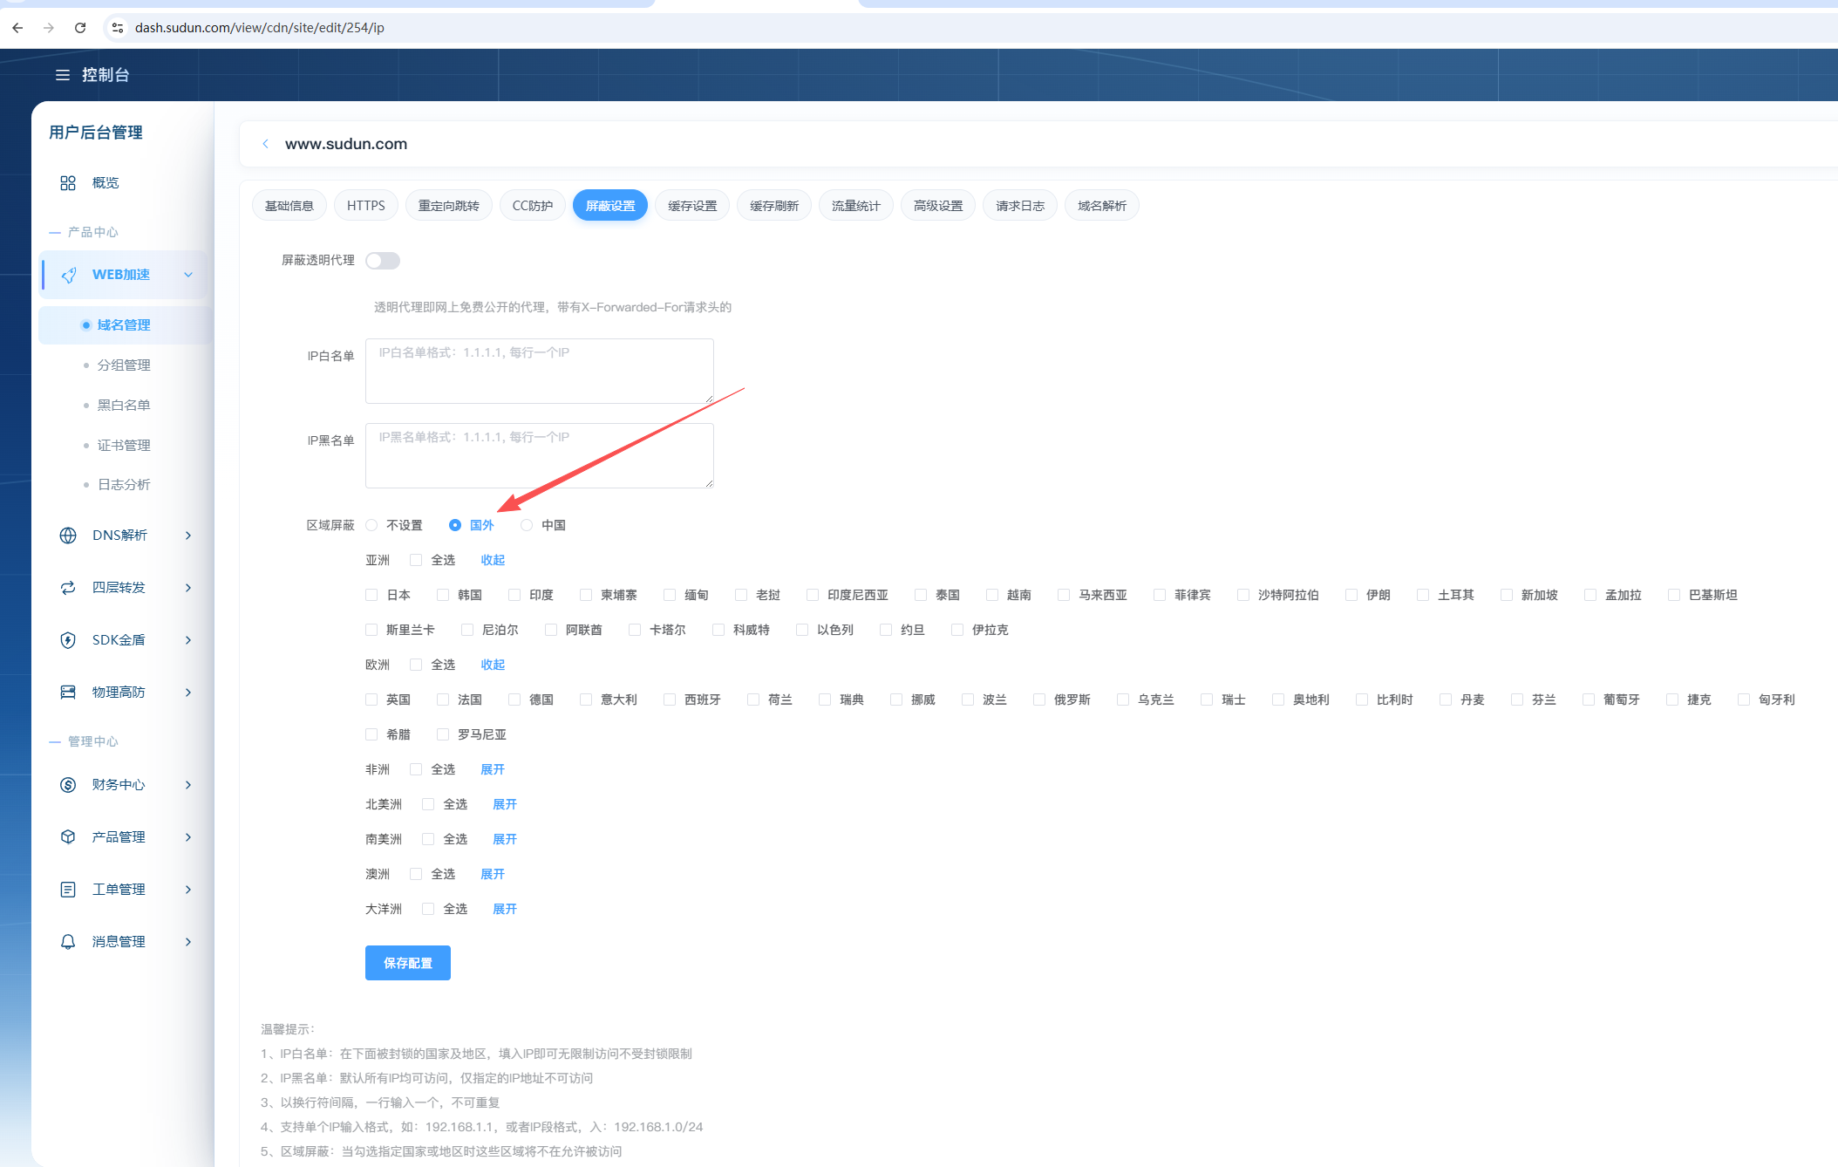Collapse the WEB加速 menu chevron

[188, 275]
